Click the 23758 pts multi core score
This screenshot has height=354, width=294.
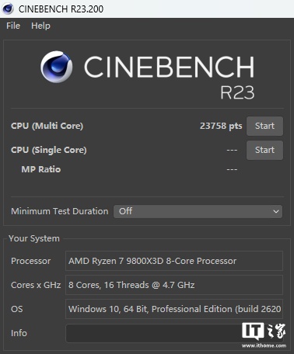221,126
